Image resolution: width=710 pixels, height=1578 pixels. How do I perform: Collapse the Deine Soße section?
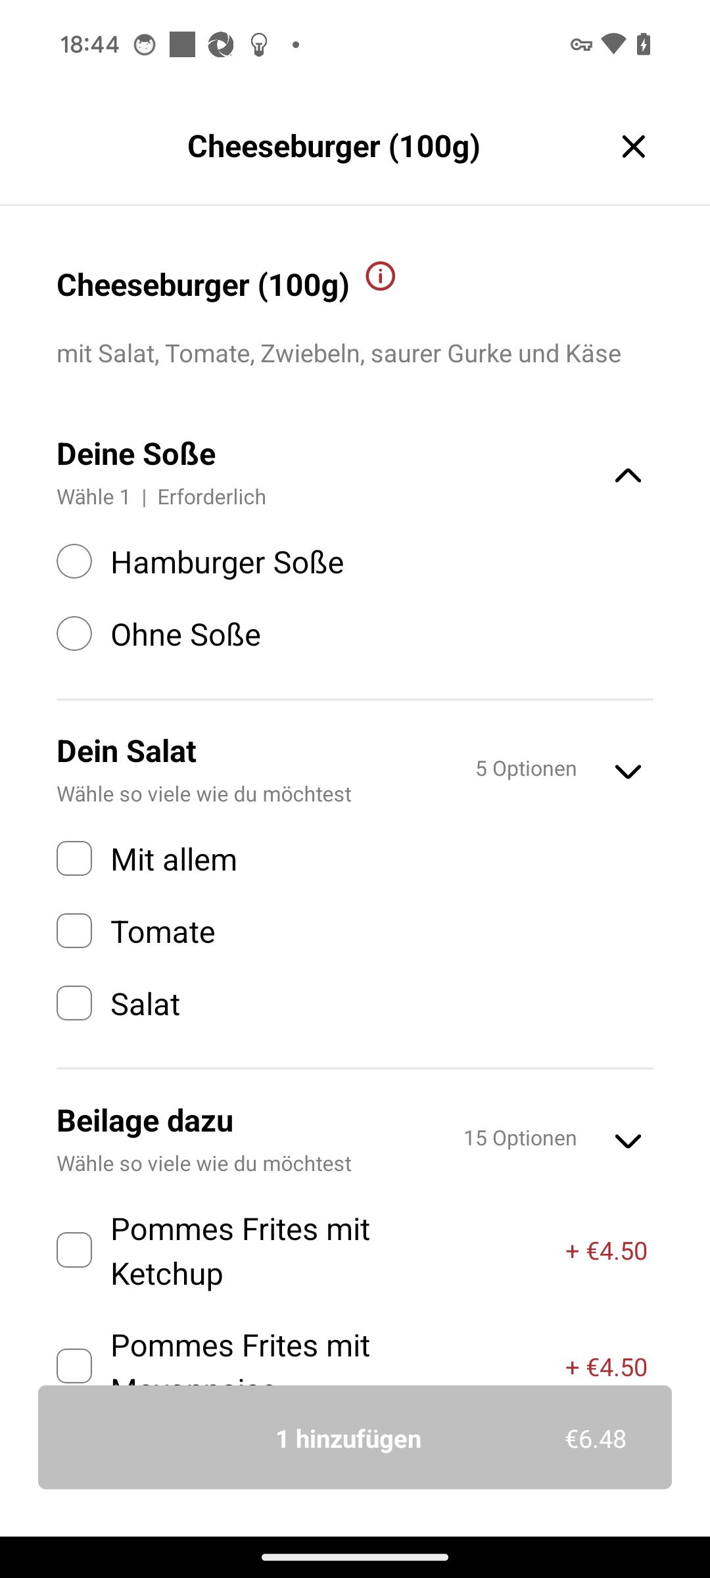628,475
